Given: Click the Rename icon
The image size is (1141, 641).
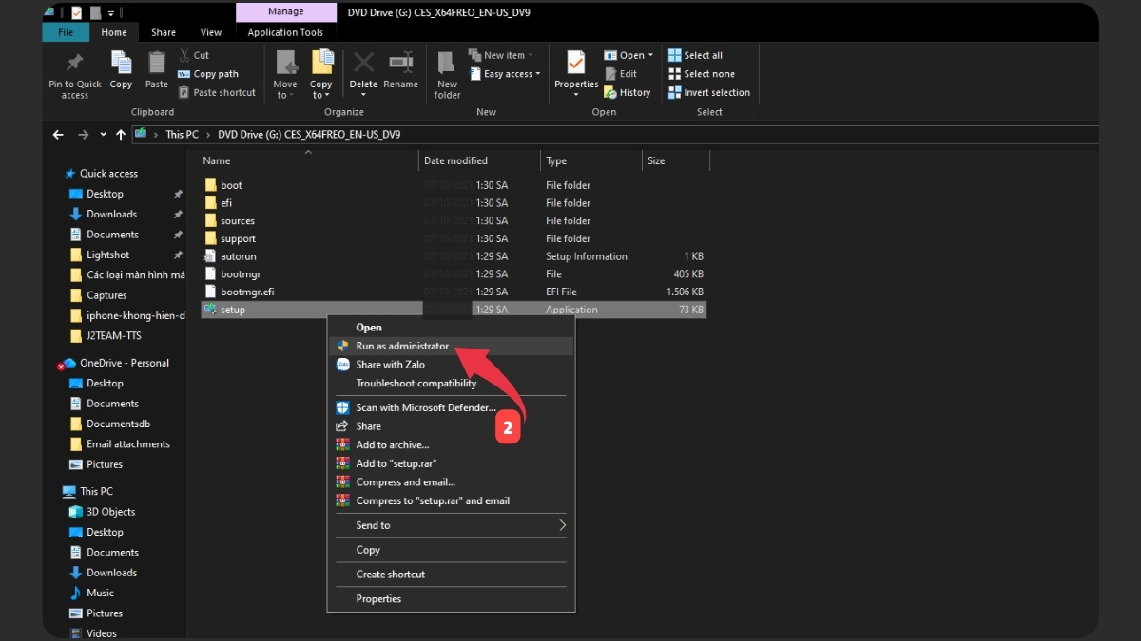Looking at the screenshot, I should 400,70.
